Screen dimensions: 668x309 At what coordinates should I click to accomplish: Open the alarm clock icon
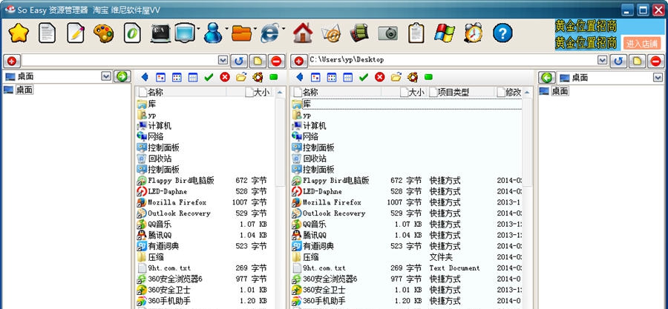474,33
